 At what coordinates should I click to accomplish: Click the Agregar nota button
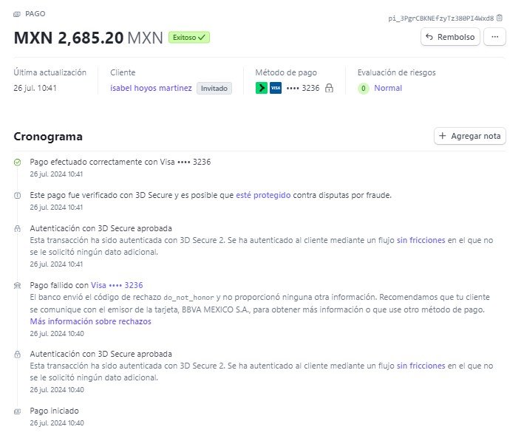[x=469, y=136]
